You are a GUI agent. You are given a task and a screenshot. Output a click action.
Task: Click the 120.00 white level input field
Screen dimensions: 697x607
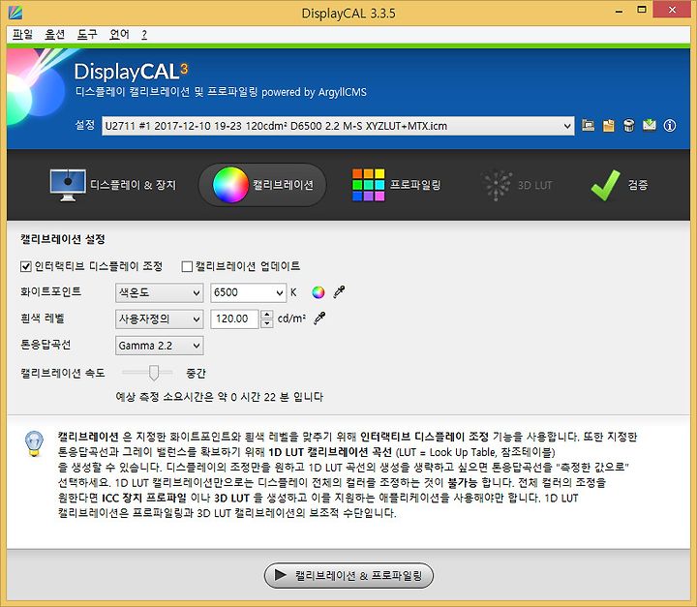[234, 319]
